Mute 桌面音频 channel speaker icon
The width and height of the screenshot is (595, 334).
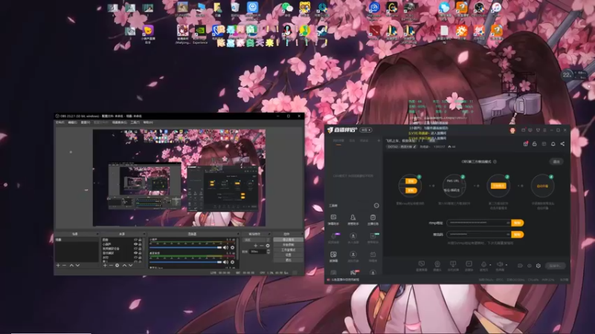click(x=225, y=262)
